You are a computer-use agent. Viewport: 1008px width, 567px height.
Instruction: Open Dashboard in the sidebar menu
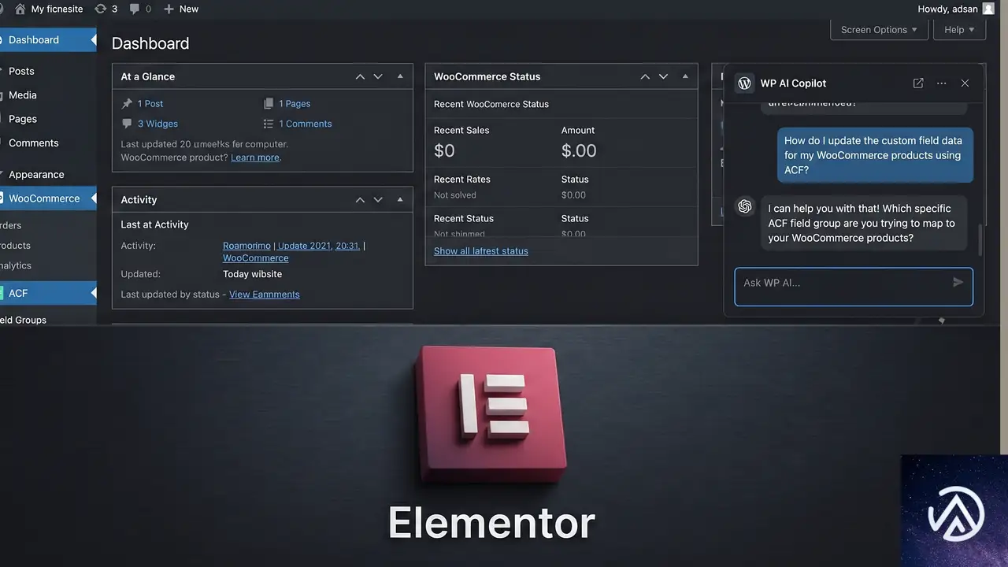[x=47, y=40]
